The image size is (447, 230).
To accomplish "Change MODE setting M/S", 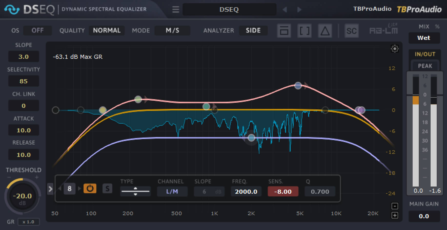I will pyautogui.click(x=172, y=30).
